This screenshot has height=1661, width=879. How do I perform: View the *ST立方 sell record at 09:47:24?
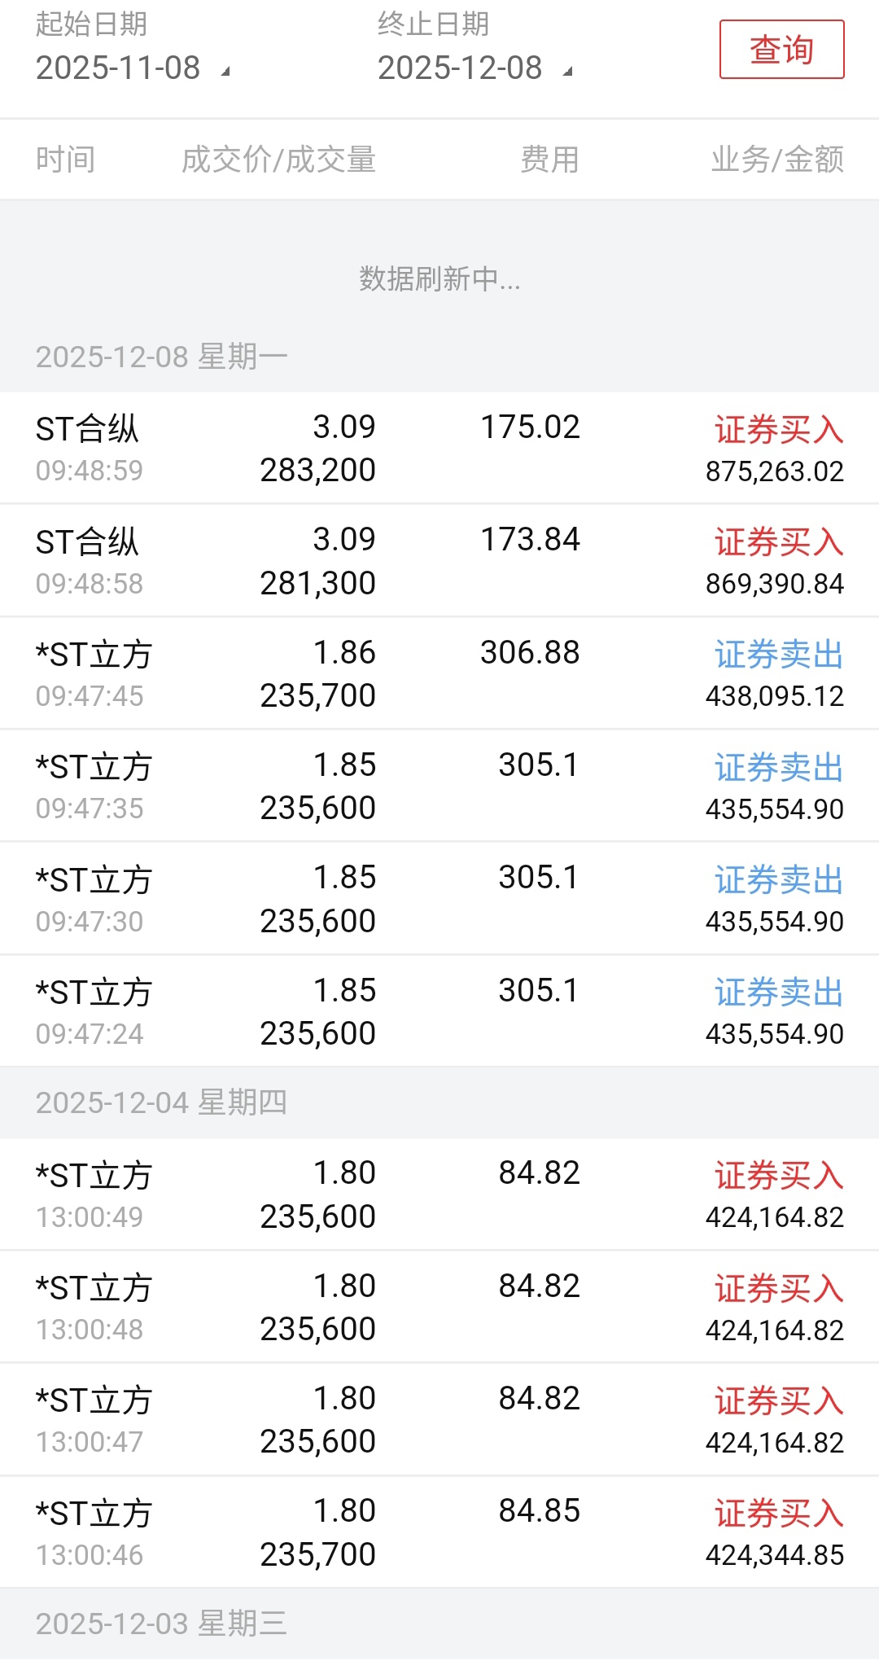click(439, 1011)
